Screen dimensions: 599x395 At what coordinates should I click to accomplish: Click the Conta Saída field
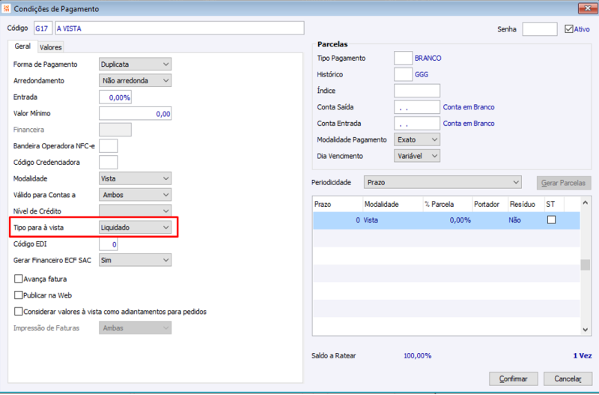pos(417,107)
